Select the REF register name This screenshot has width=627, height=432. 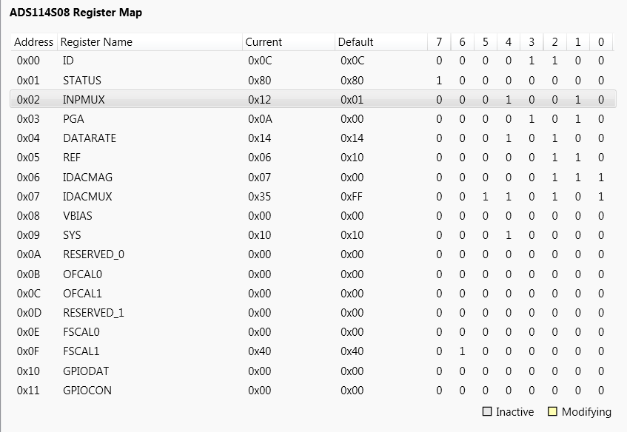coord(72,158)
